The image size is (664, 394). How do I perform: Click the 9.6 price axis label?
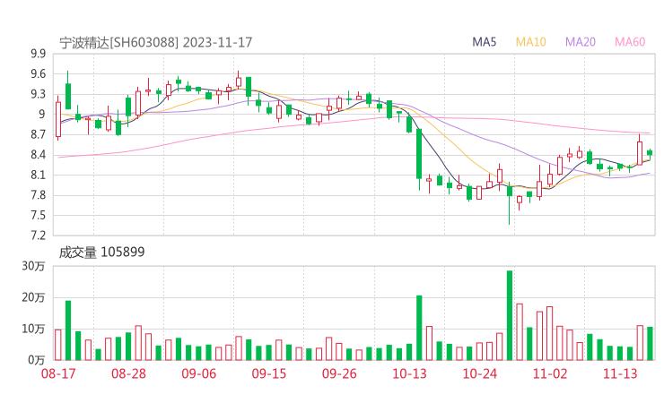coord(38,74)
